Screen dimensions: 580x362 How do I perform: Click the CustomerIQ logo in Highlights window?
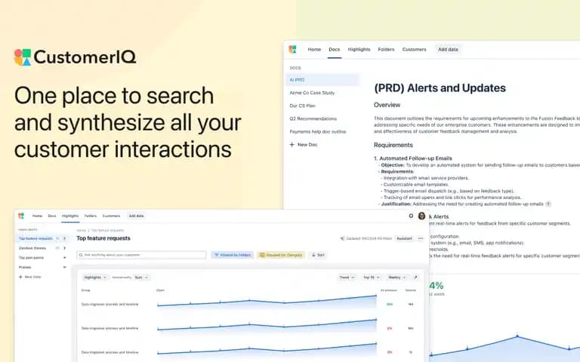[21, 216]
